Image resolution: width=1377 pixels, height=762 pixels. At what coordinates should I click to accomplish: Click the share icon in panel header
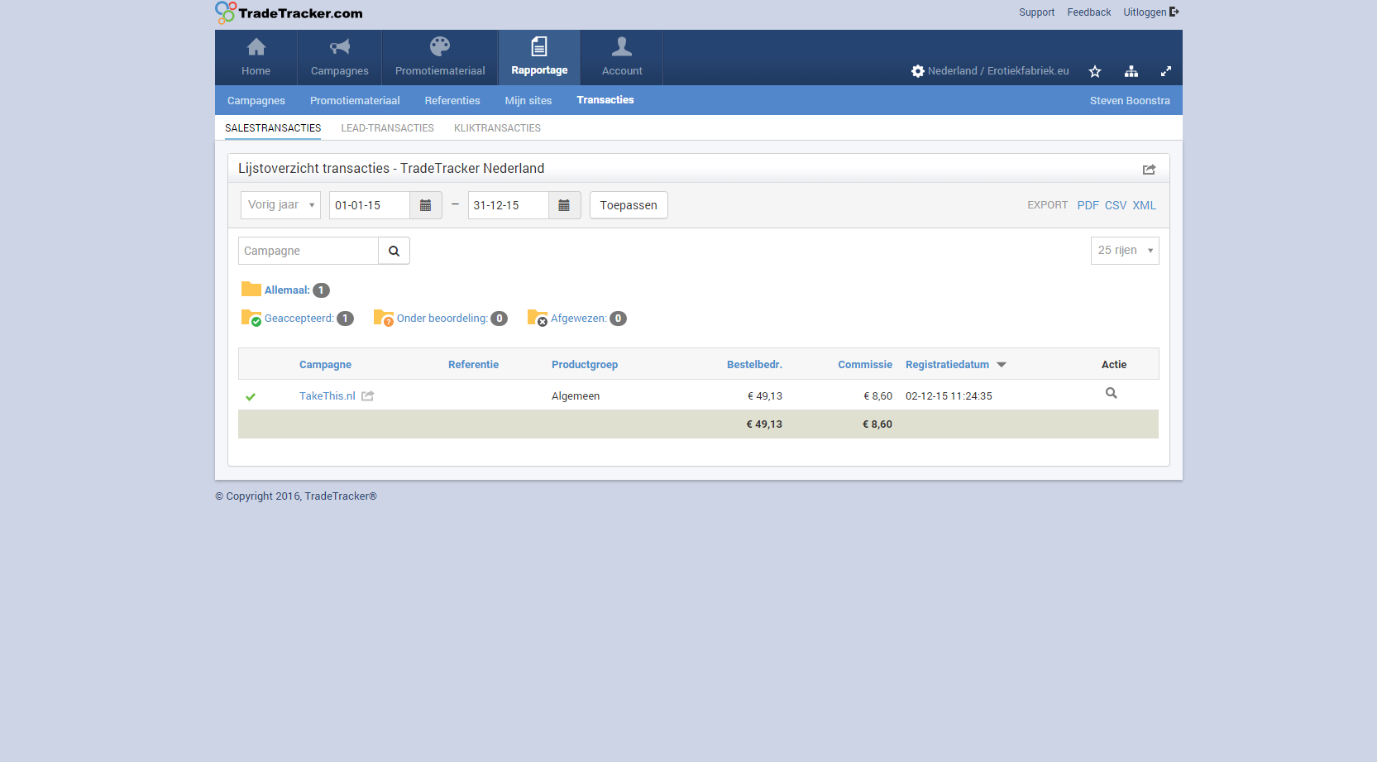1150,169
